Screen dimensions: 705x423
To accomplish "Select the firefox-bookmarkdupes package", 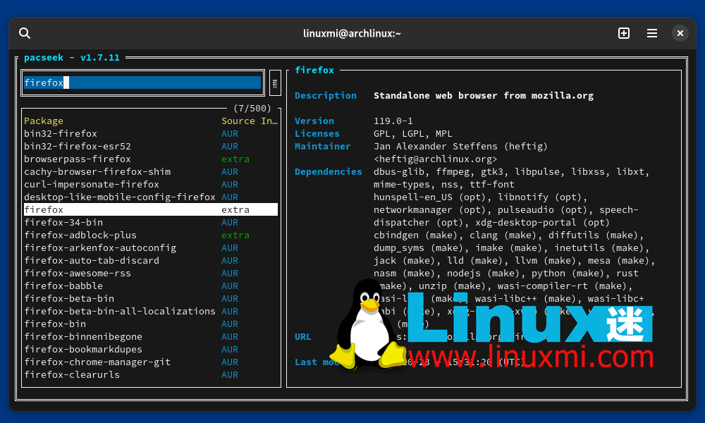I will coord(151,349).
